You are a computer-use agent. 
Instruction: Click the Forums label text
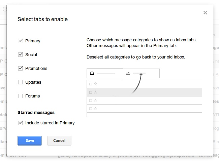[32, 96]
